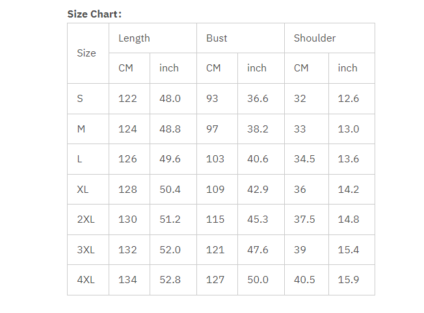Click the 127 bust CM value
Screen dimensions: 424x313
[215, 280]
